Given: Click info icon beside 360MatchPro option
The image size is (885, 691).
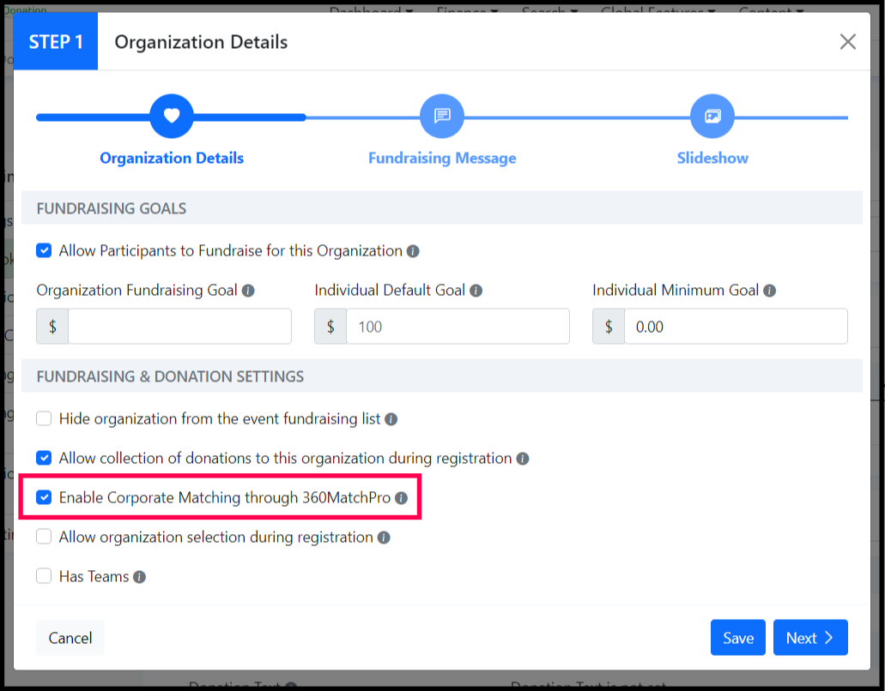Looking at the screenshot, I should [x=401, y=498].
